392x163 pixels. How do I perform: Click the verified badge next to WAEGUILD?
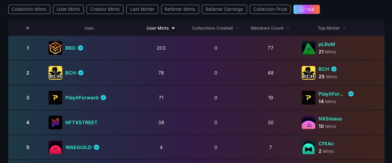(x=96, y=147)
